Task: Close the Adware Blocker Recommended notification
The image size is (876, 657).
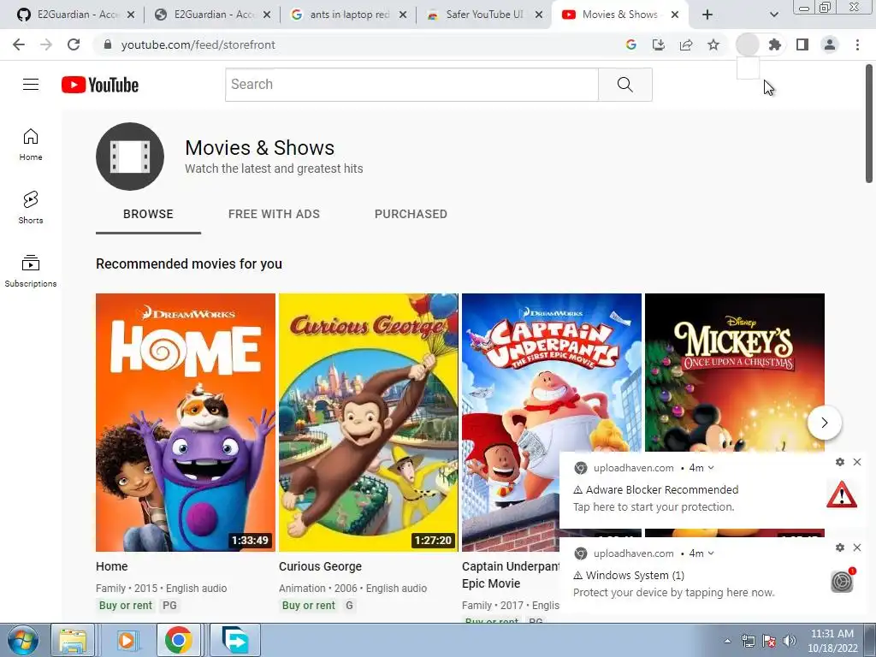Action: coord(857,462)
